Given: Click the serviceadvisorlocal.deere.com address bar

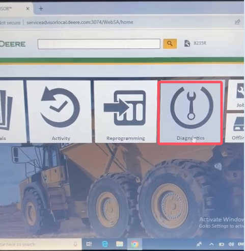Looking at the screenshot, I should pos(80,22).
